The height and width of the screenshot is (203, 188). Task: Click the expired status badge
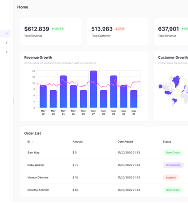click(x=170, y=177)
